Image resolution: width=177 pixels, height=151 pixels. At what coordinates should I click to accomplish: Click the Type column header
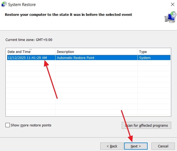(x=154, y=52)
